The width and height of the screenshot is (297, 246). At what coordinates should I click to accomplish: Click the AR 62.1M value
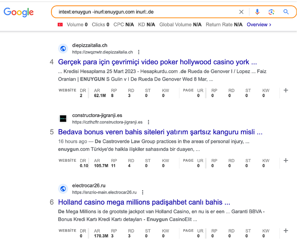click(100, 96)
